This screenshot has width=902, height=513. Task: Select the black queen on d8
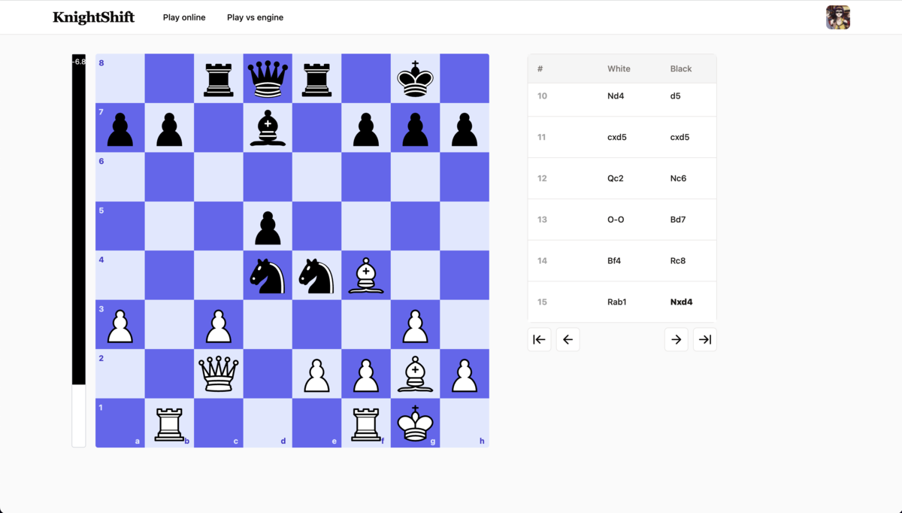click(x=268, y=78)
